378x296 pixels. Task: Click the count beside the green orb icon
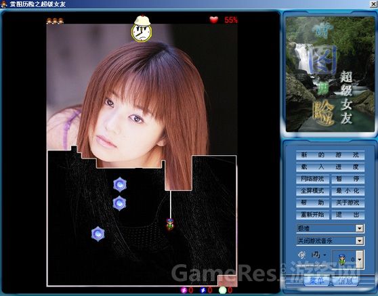(x=230, y=290)
